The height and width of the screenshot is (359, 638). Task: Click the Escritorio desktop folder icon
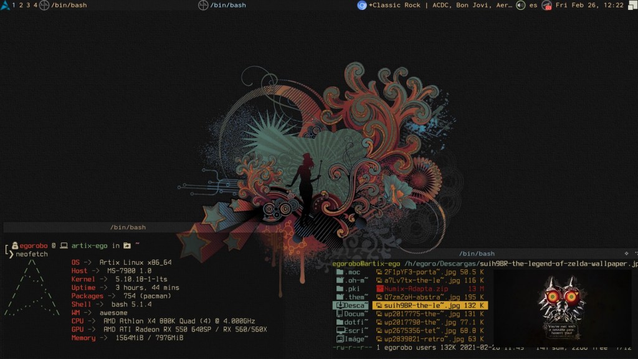pos(340,330)
